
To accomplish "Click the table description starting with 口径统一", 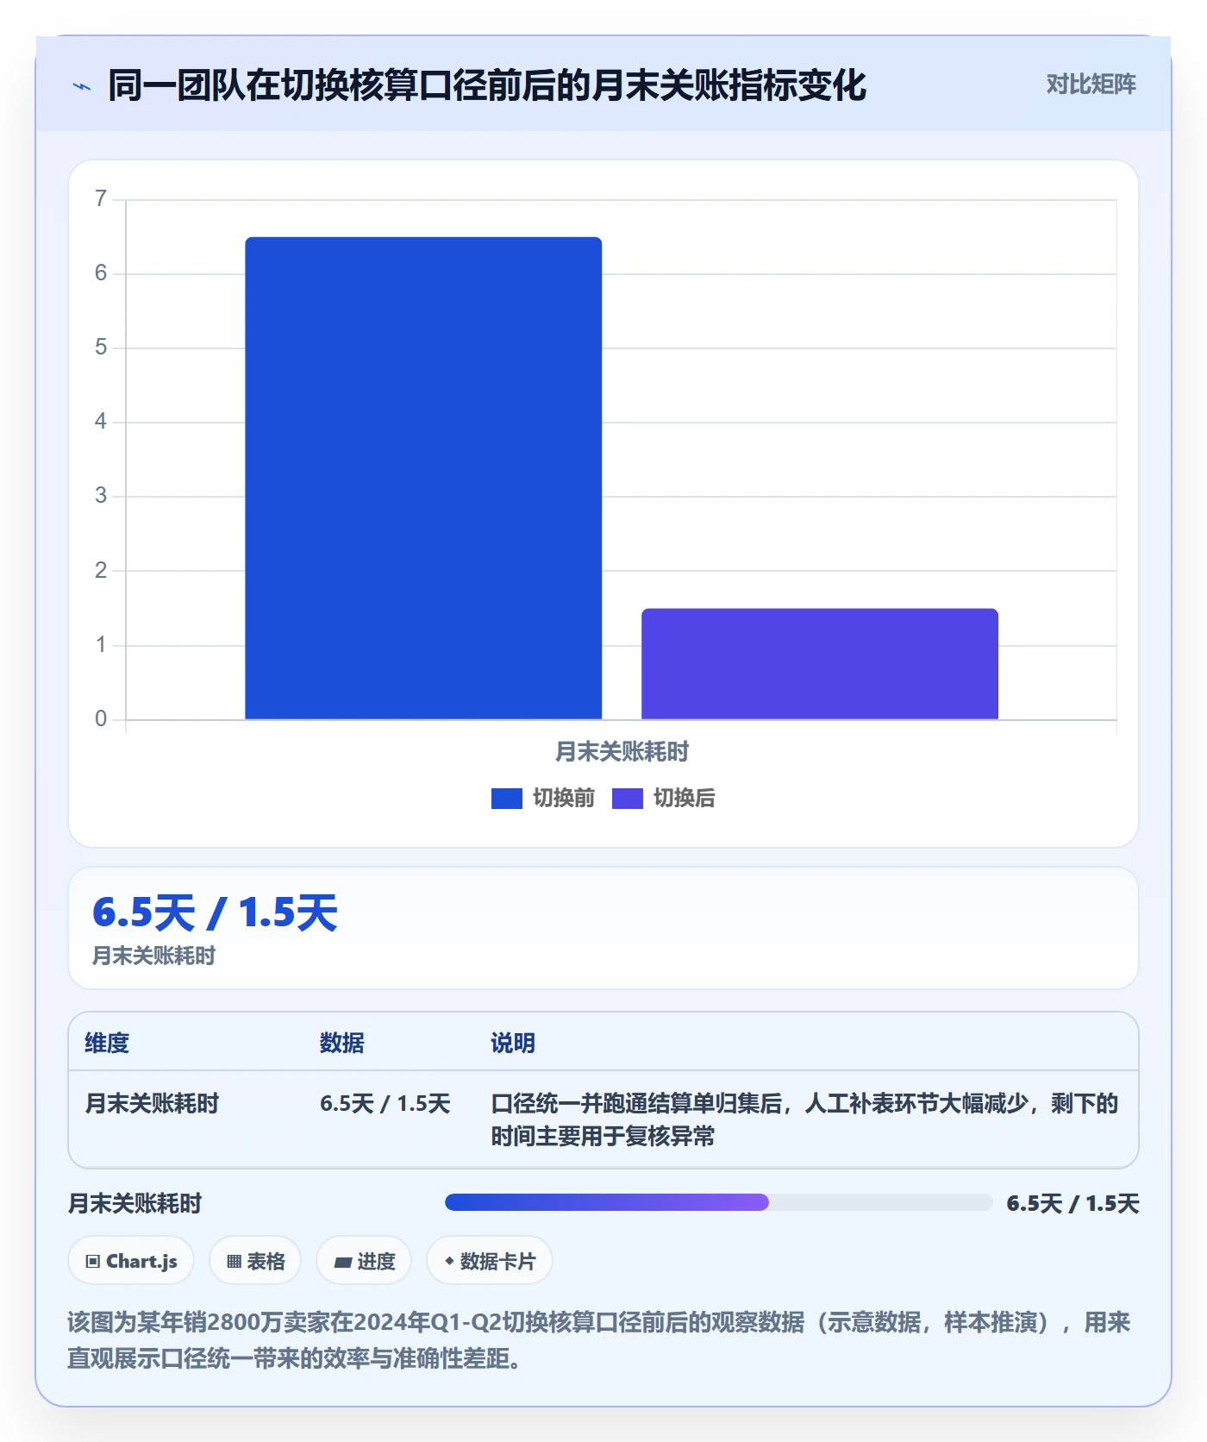I will [804, 1119].
